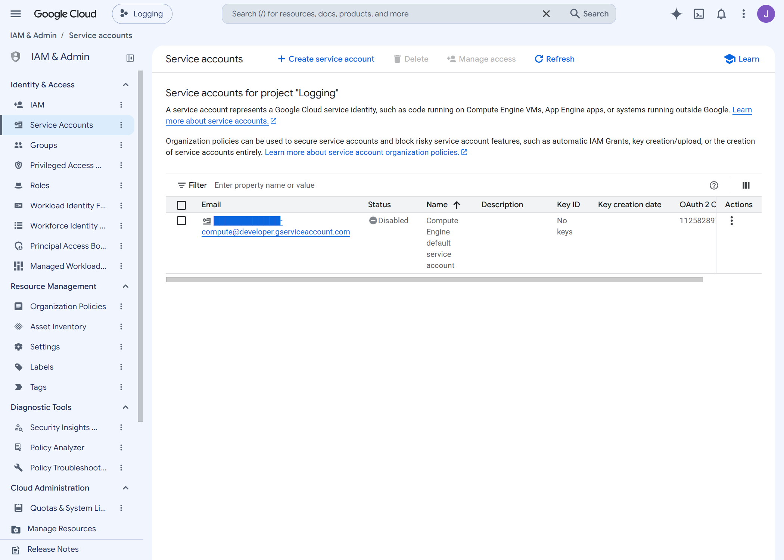784x560 pixels.
Task: Open notifications bell
Action: click(721, 14)
